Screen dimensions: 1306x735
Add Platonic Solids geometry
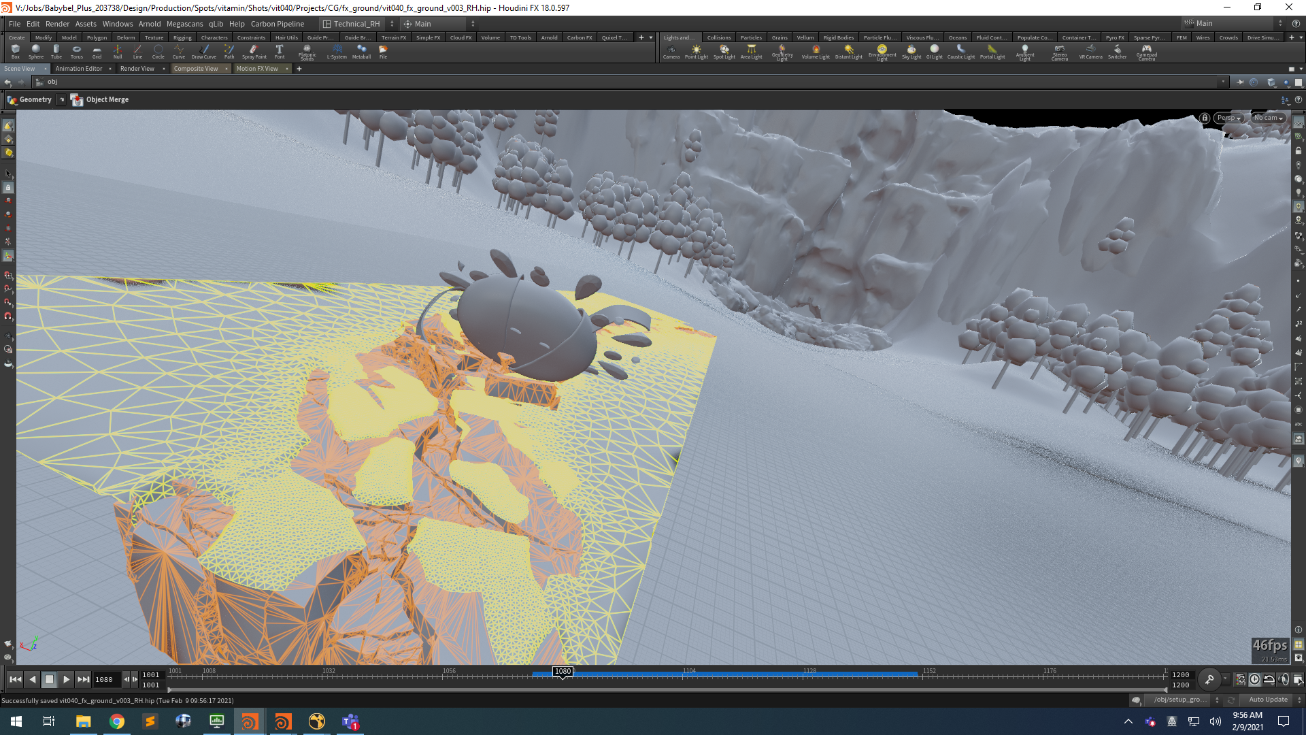[307, 52]
